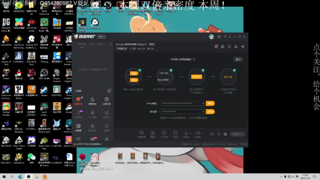Copy the rtmp address with the orange button
320x180 pixels.
(210, 103)
